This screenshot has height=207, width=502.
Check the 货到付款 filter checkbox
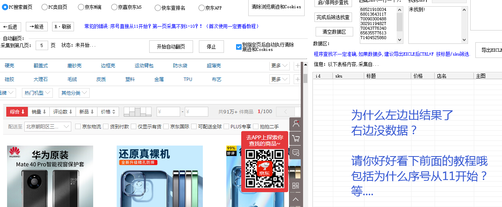[x=106, y=126]
